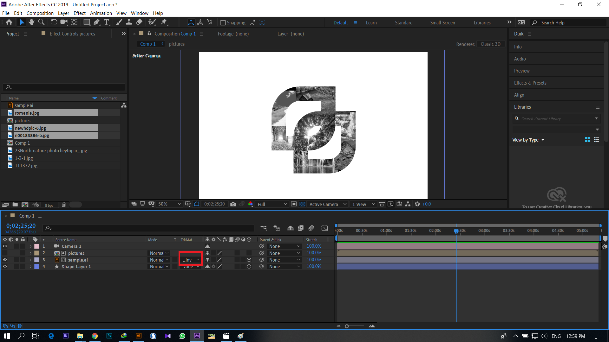Click current time indicator in timeline ruler
Image resolution: width=609 pixels, height=342 pixels.
456,231
